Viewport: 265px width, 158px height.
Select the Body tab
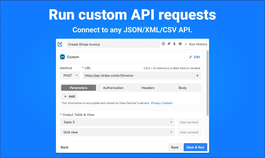[182, 88]
